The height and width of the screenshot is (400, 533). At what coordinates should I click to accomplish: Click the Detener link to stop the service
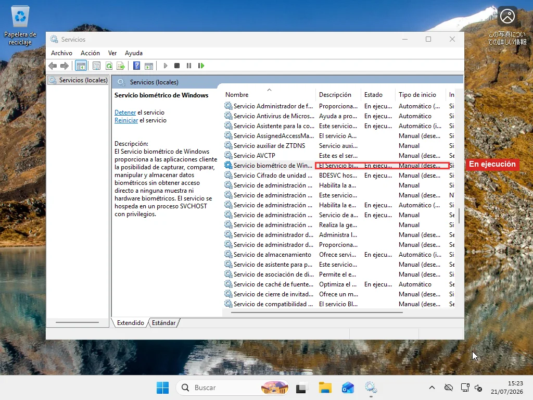click(x=125, y=113)
